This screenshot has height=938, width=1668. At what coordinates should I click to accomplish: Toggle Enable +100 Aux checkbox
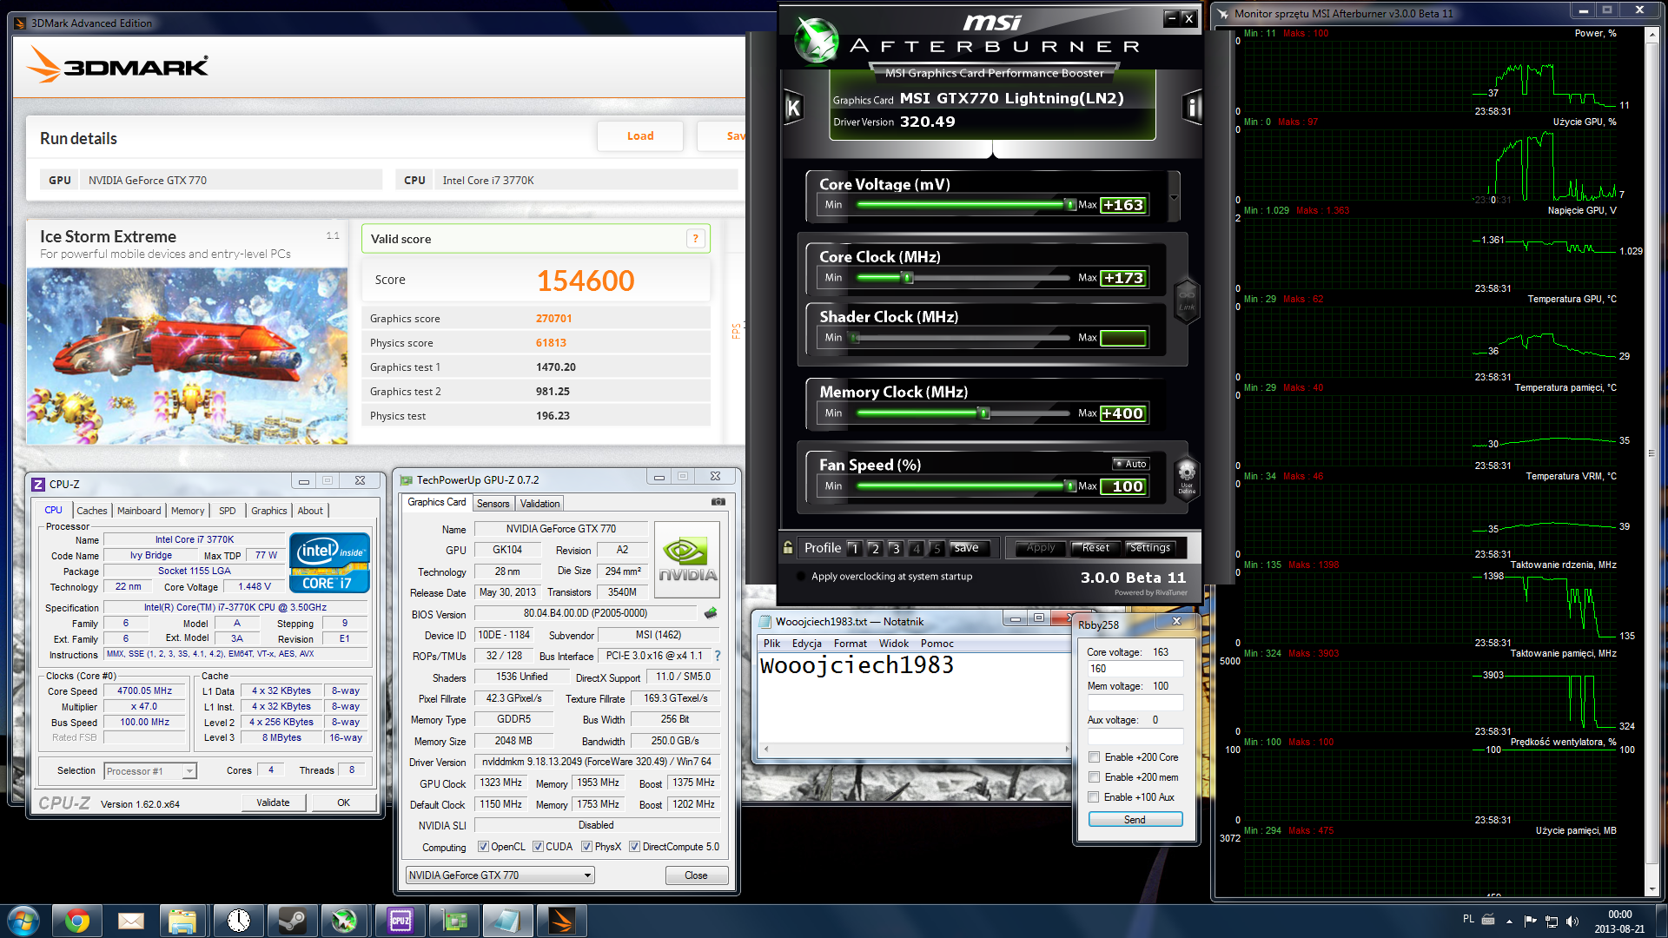[1095, 797]
